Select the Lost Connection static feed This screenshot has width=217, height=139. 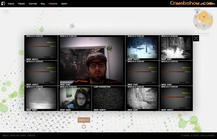[x=109, y=98]
